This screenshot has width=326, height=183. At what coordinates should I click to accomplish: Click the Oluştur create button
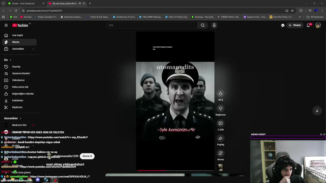tap(295, 25)
